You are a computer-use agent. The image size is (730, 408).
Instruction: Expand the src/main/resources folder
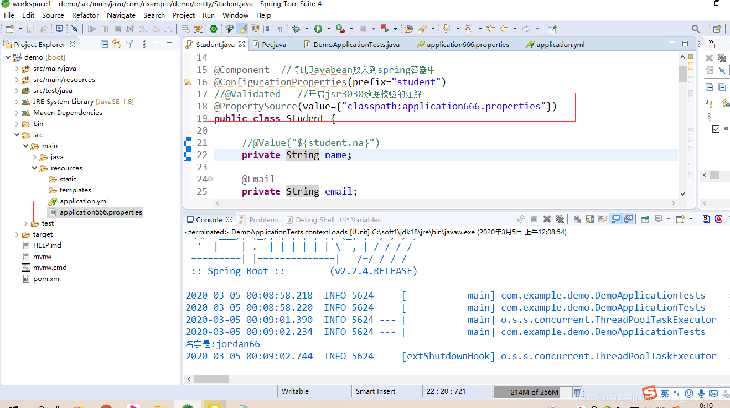(x=17, y=80)
